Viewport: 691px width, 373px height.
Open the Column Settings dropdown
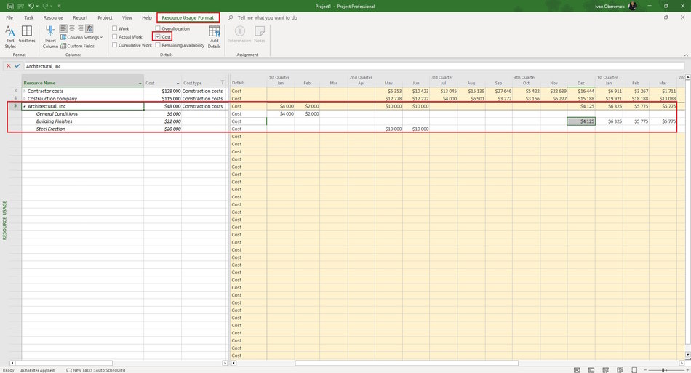pyautogui.click(x=81, y=37)
